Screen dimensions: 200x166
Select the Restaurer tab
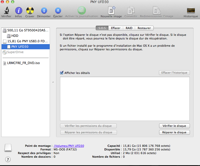coord(144,28)
